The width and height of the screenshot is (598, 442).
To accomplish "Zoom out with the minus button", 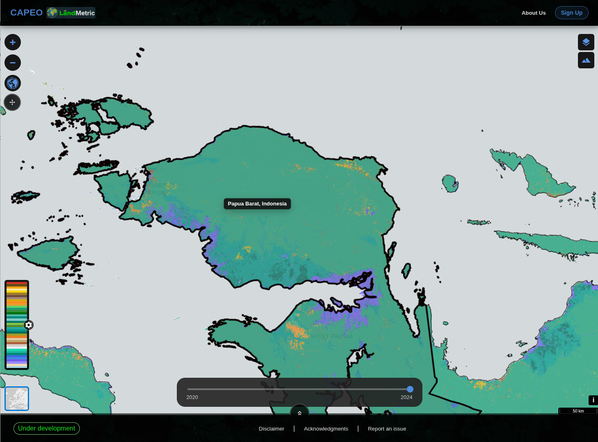I will [x=13, y=63].
